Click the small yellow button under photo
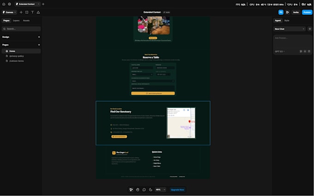The height and width of the screenshot is (196, 314). click(153, 38)
